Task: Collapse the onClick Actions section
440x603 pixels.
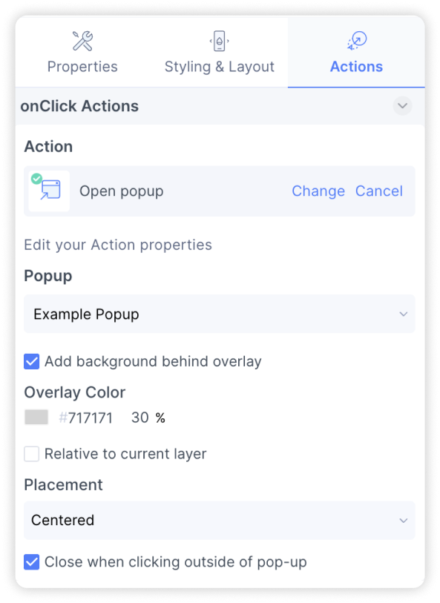Action: pyautogui.click(x=402, y=106)
